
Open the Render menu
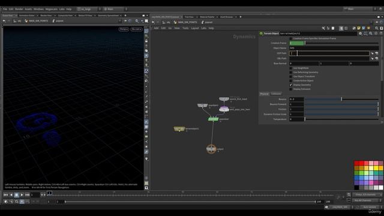click(19, 9)
